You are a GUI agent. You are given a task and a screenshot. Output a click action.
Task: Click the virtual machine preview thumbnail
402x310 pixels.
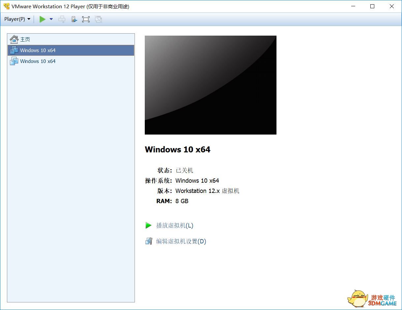tap(210, 85)
